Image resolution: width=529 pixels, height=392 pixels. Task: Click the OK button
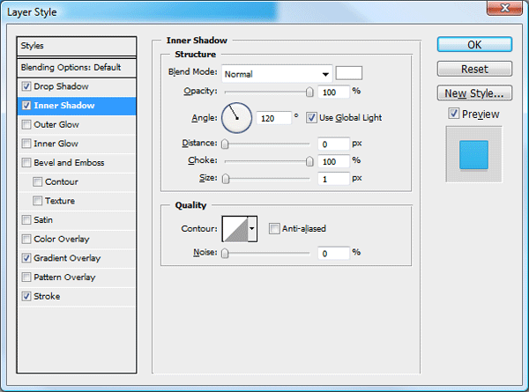coord(474,45)
